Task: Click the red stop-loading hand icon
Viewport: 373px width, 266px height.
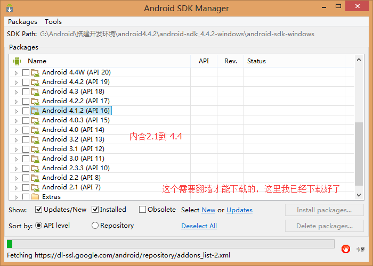Action: (x=346, y=249)
